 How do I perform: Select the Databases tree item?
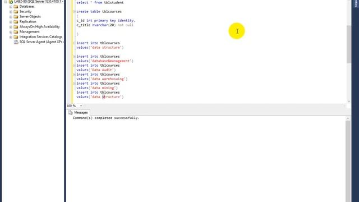click(27, 7)
